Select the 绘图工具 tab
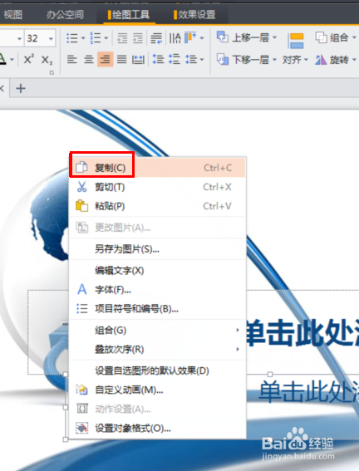The image size is (359, 471). (x=129, y=14)
